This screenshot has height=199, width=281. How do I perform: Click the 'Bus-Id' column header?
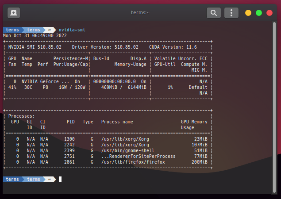click(101, 58)
